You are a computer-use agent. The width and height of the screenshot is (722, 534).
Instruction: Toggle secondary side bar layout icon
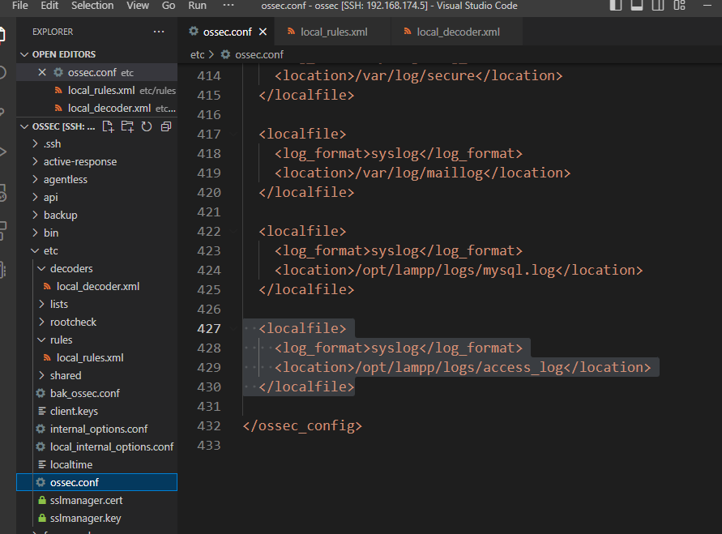[x=658, y=6]
